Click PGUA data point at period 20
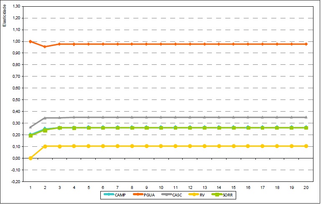The height and width of the screenshot is (204, 321). (x=306, y=44)
